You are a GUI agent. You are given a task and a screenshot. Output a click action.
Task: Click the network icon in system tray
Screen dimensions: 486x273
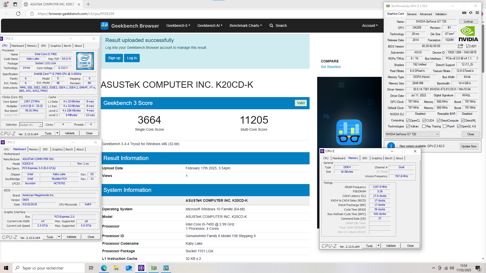(x=446, y=268)
